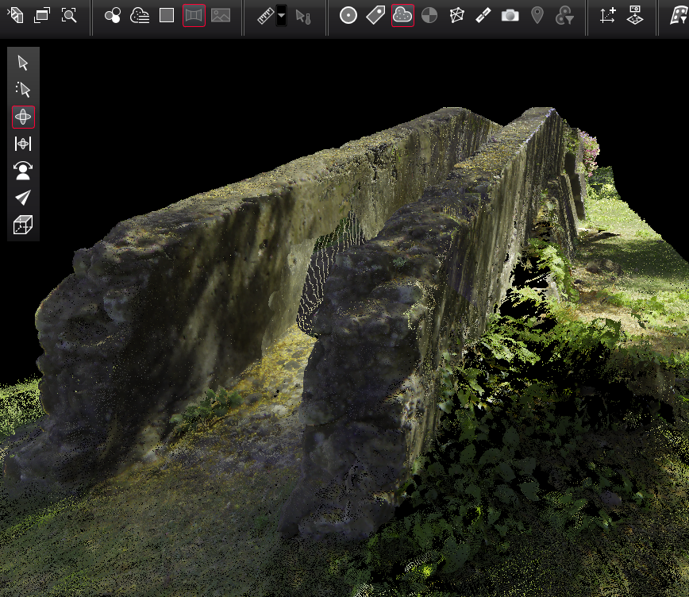Click the 3D bounding box cube tool
689x597 pixels.
click(x=23, y=225)
